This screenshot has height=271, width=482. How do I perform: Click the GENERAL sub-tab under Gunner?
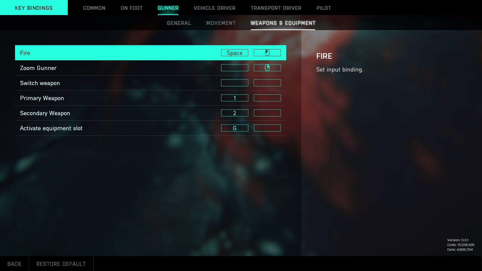(x=179, y=23)
